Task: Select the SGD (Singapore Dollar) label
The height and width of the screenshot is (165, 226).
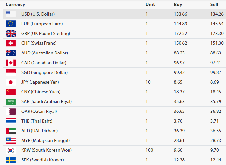Action: pyautogui.click(x=42, y=72)
